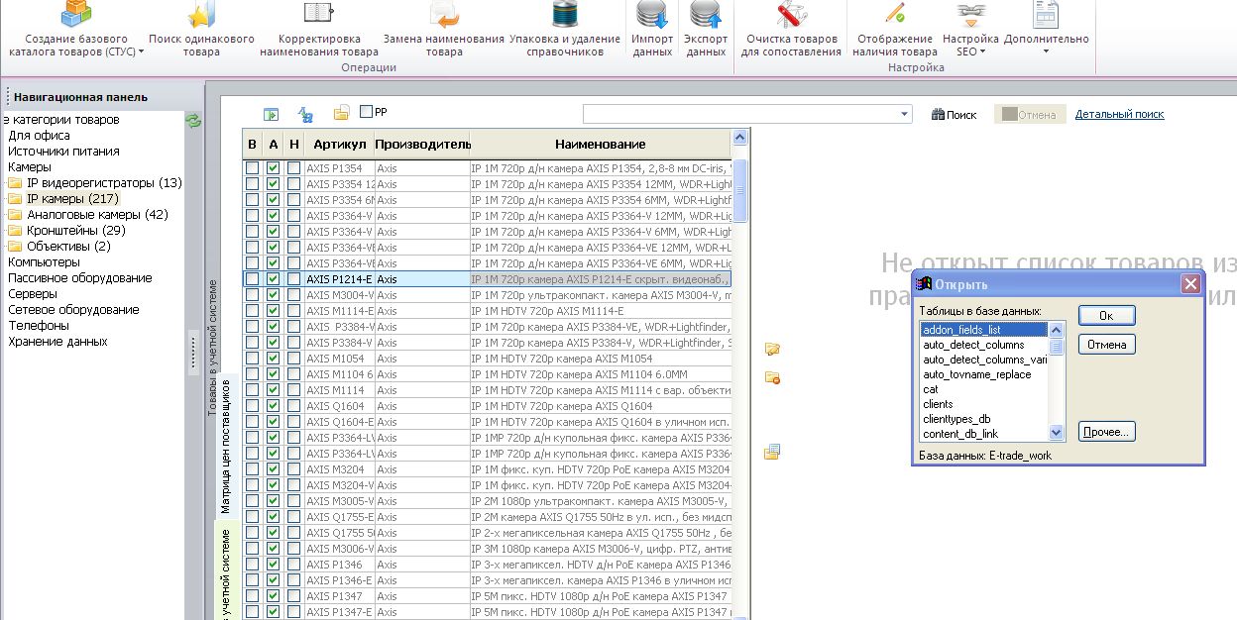Toggle column B checkbox for AXIS P1346

pos(252,565)
